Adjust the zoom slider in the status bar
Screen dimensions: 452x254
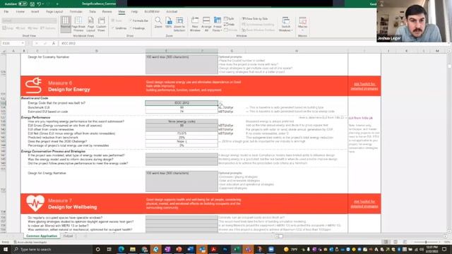tap(426, 242)
